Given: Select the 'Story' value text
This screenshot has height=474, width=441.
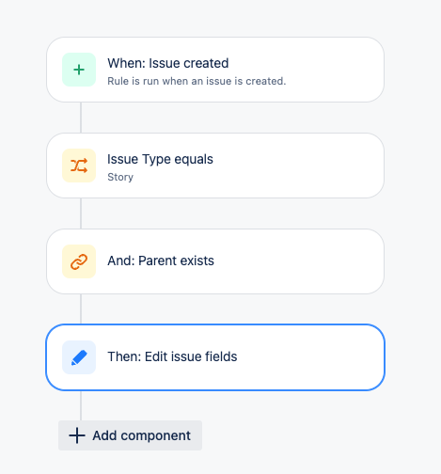Looking at the screenshot, I should (x=120, y=177).
